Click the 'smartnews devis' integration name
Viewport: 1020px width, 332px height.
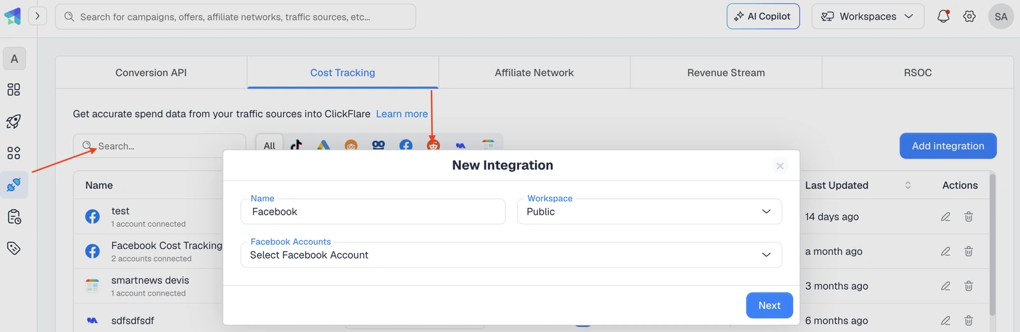150,280
